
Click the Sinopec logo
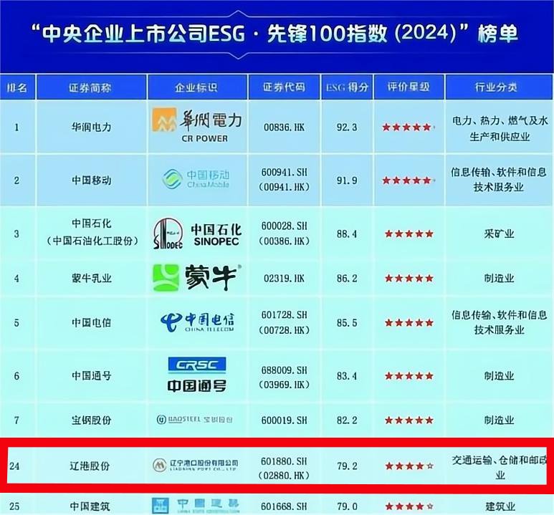tap(197, 234)
